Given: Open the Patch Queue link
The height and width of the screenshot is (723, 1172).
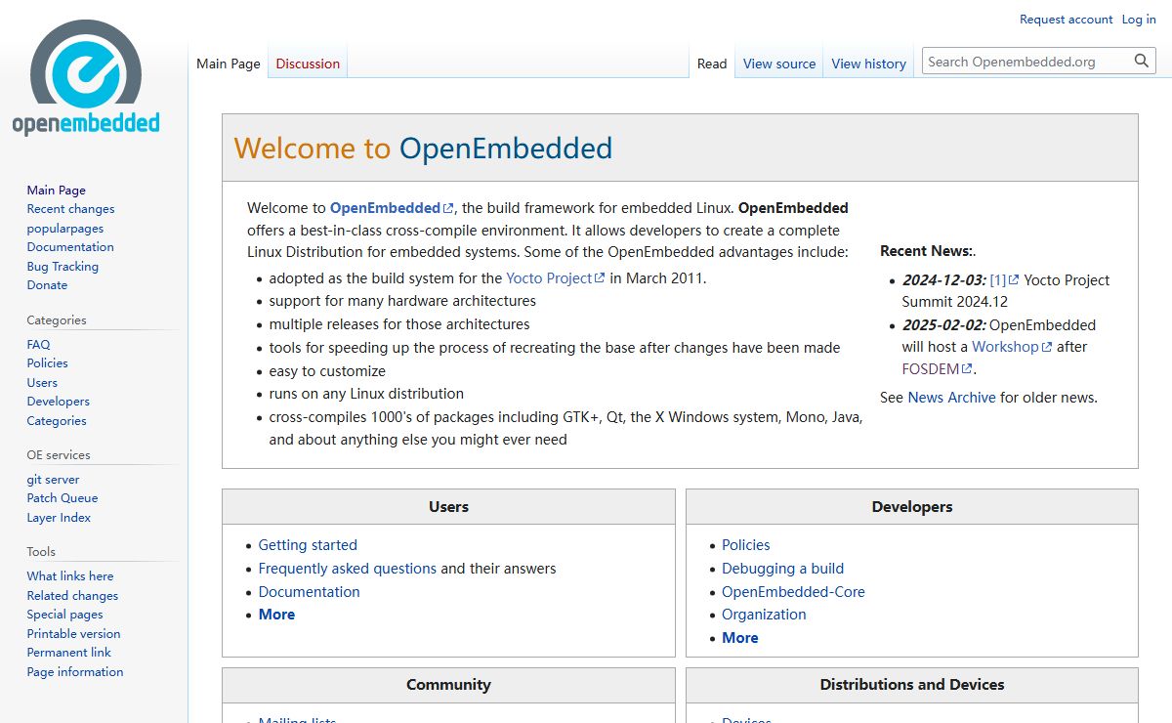Looking at the screenshot, I should click(x=63, y=498).
